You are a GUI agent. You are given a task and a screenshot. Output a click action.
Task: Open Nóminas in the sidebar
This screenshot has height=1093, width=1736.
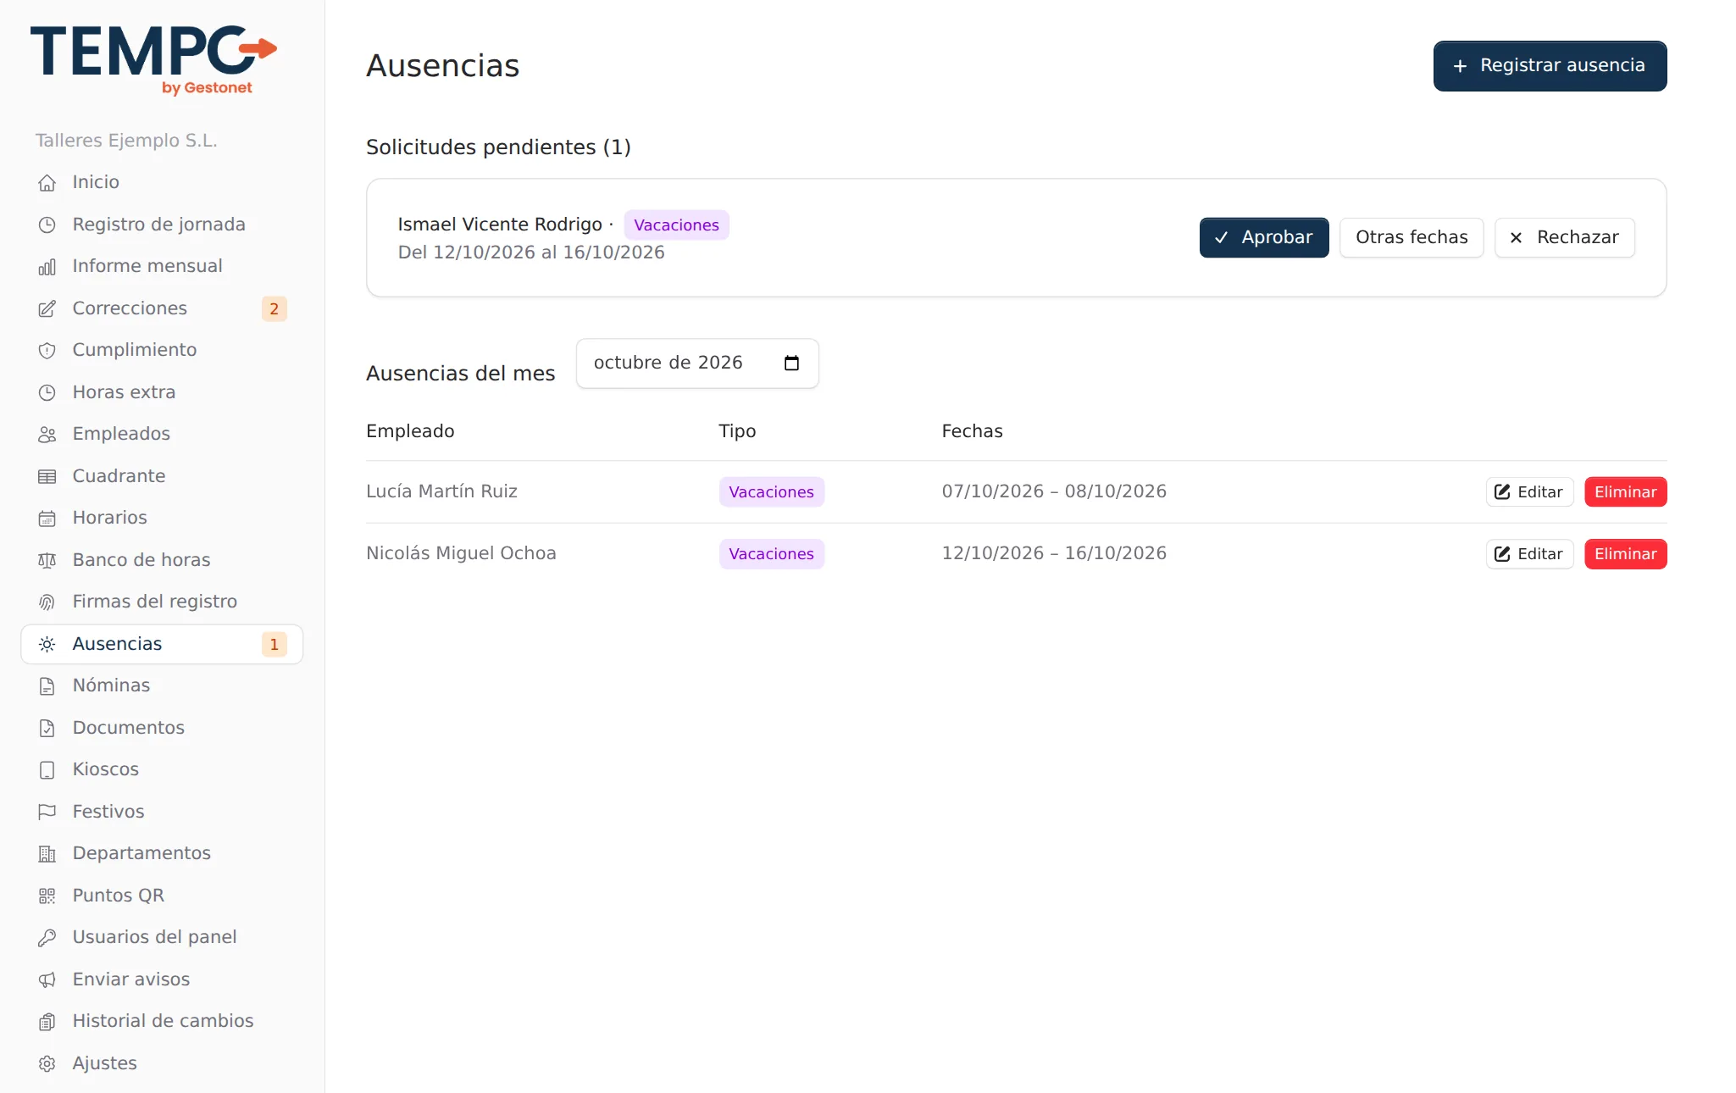(162, 685)
